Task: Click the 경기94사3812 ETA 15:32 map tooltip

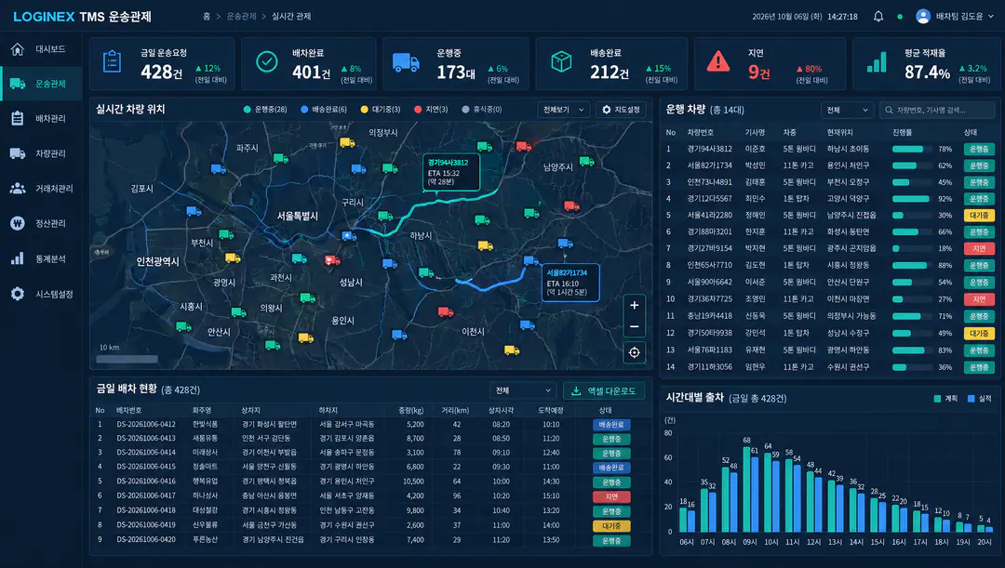Action: tap(451, 172)
